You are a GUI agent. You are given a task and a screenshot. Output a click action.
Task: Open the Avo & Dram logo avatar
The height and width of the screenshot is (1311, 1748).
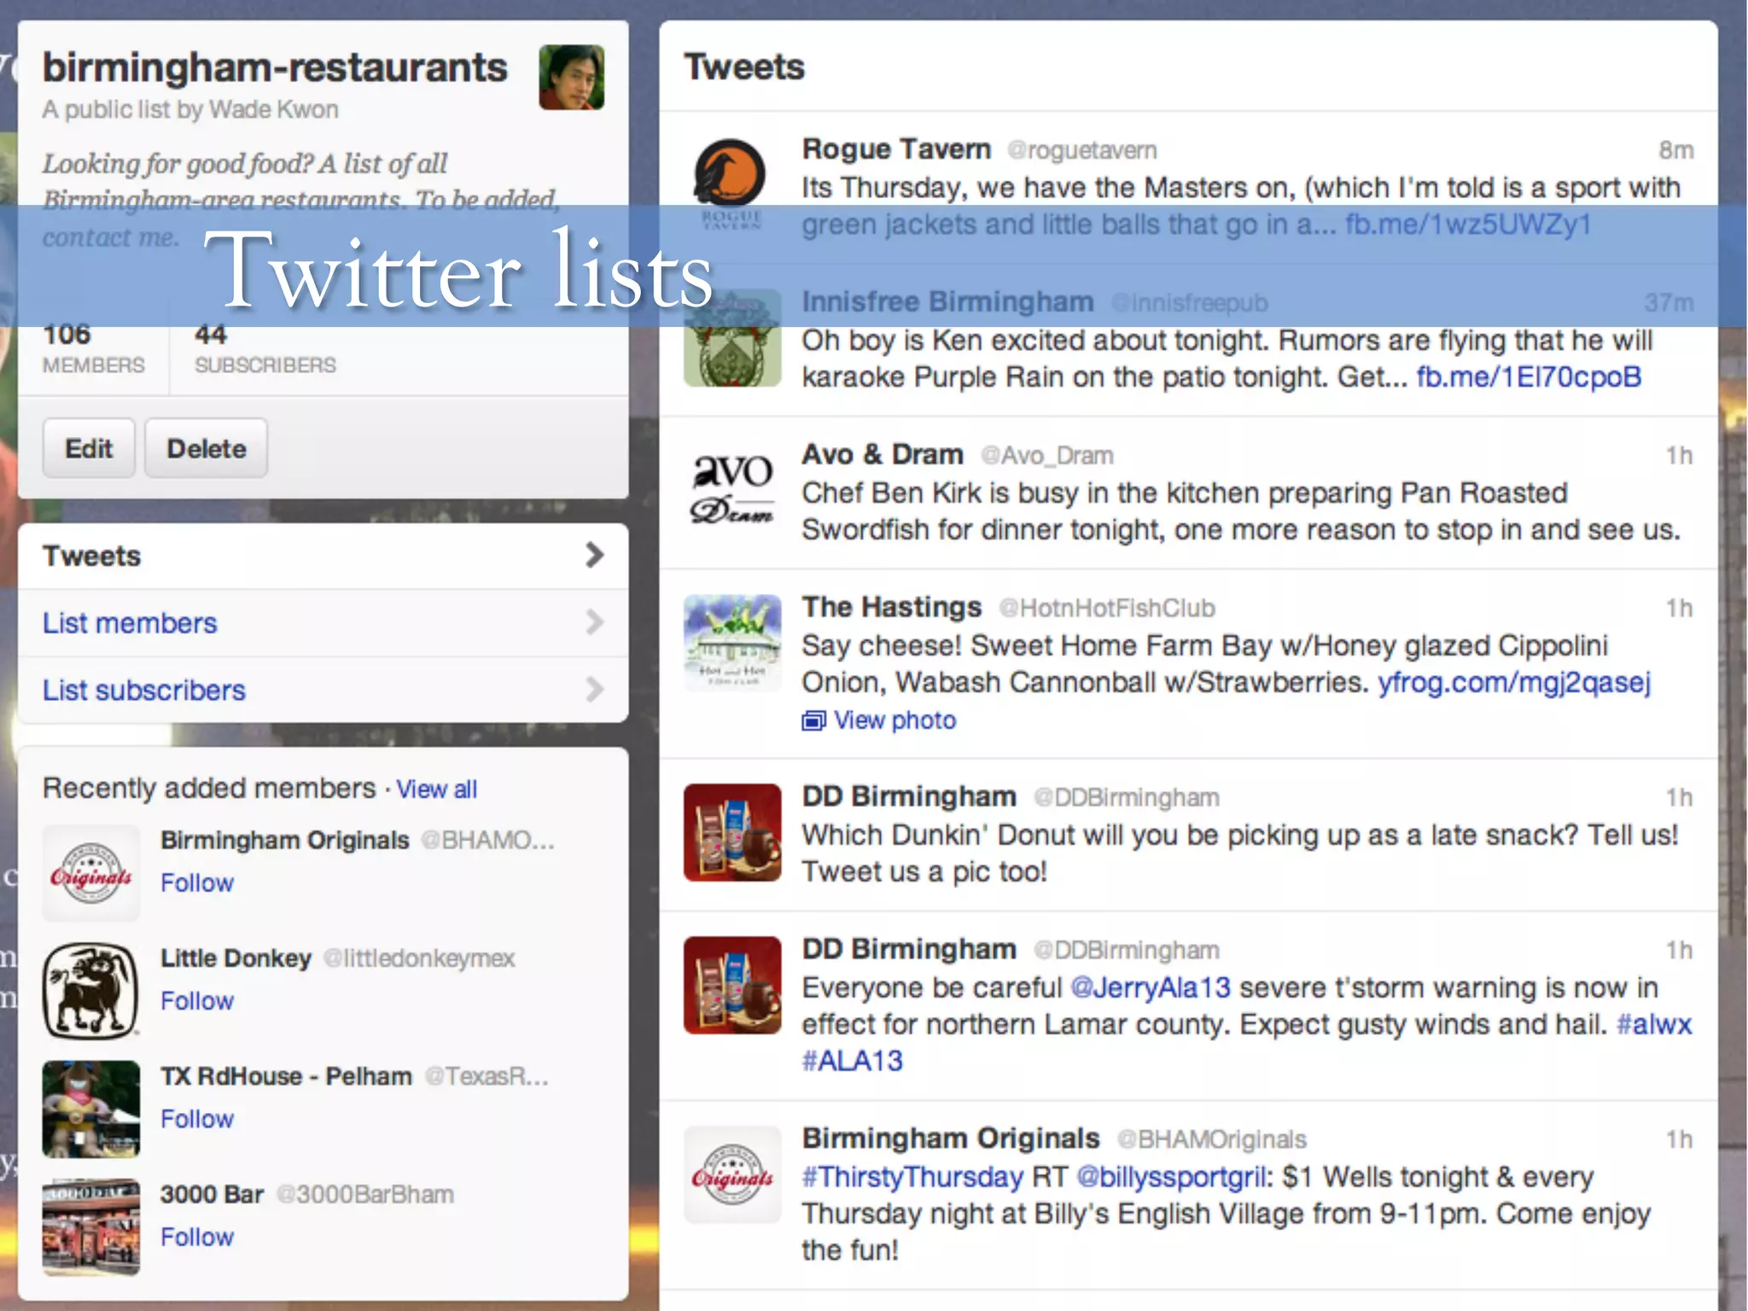(x=731, y=490)
